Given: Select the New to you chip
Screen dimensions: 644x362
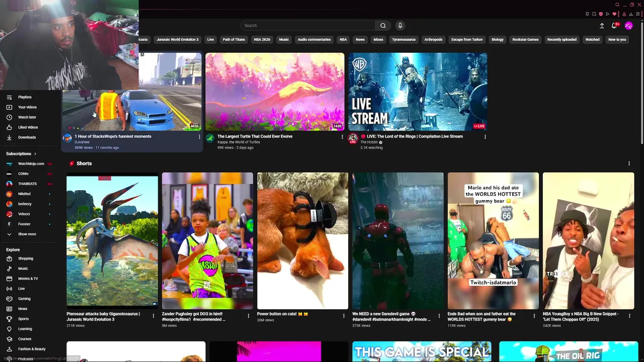Looking at the screenshot, I should [x=617, y=39].
